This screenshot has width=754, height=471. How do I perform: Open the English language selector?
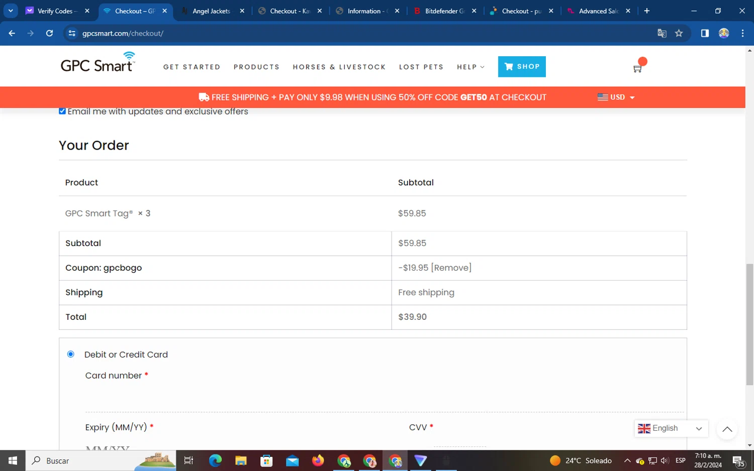tap(671, 428)
